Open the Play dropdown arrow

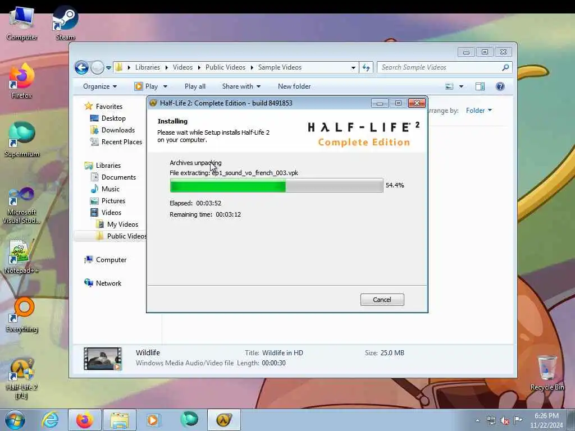pyautogui.click(x=165, y=86)
